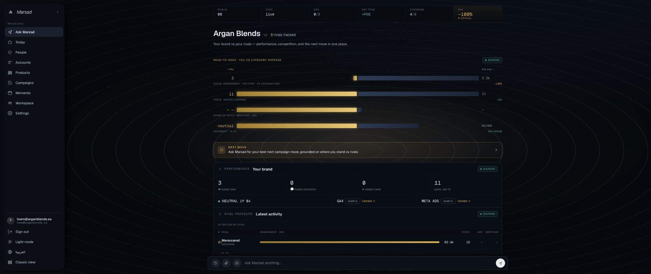Toggle Light mode
Image resolution: width=651 pixels, height=274 pixels.
(x=34, y=242)
